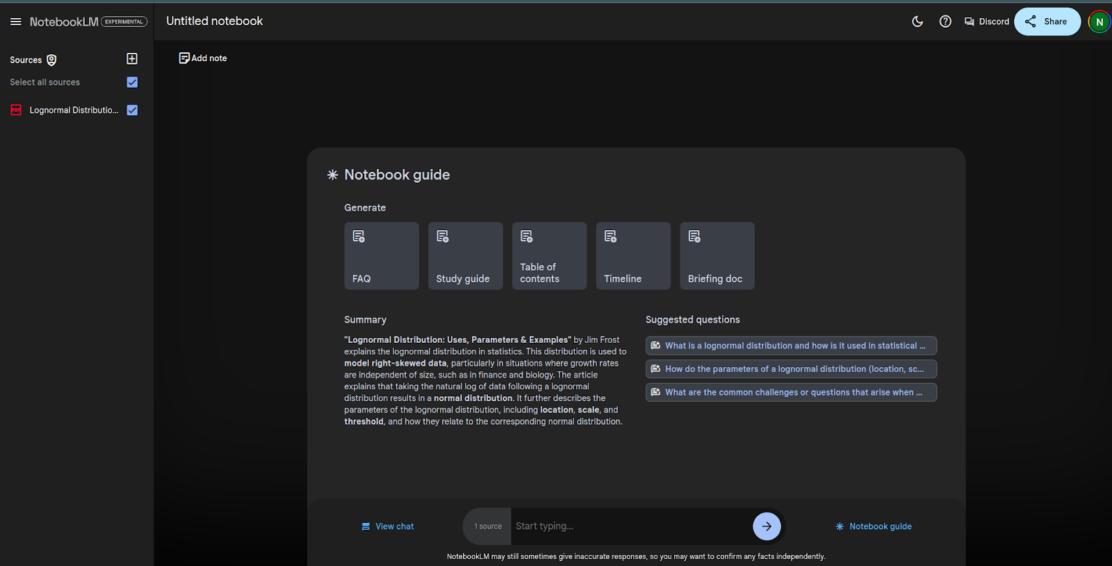Image resolution: width=1112 pixels, height=566 pixels.
Task: Generate the Briefing doc
Action: [717, 256]
